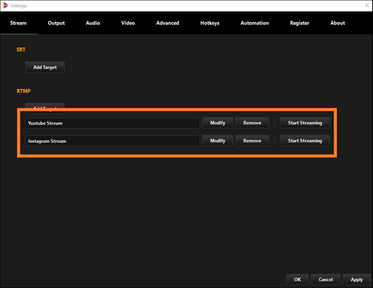
Task: Remove the Instagram Stream target
Action: pos(252,141)
